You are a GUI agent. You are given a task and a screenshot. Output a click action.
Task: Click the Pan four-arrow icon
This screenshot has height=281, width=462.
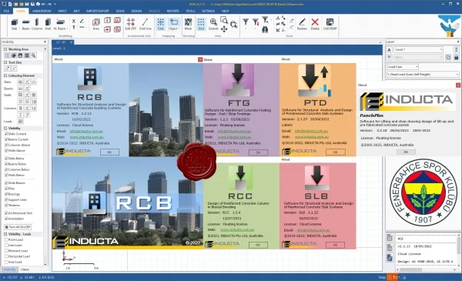point(224,29)
